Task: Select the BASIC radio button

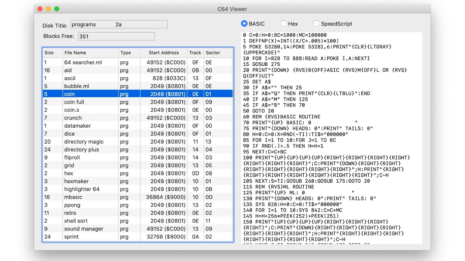Action: point(244,24)
